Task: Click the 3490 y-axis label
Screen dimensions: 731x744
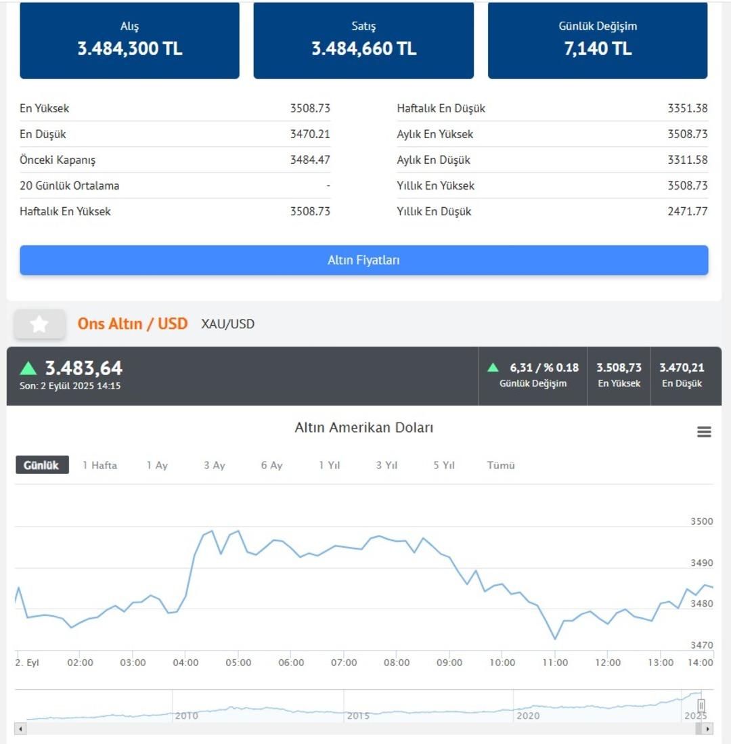Action: click(702, 563)
